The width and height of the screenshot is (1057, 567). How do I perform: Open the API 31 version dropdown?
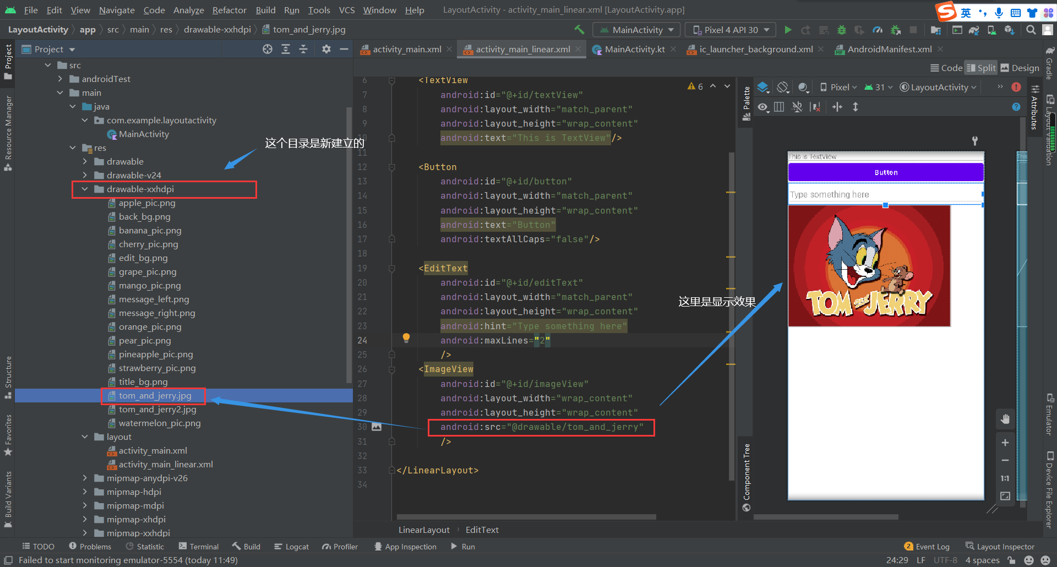pos(879,87)
